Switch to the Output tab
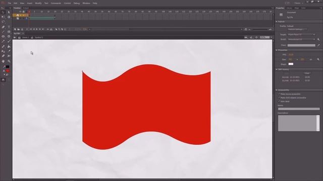323x181 pixels. [26, 8]
